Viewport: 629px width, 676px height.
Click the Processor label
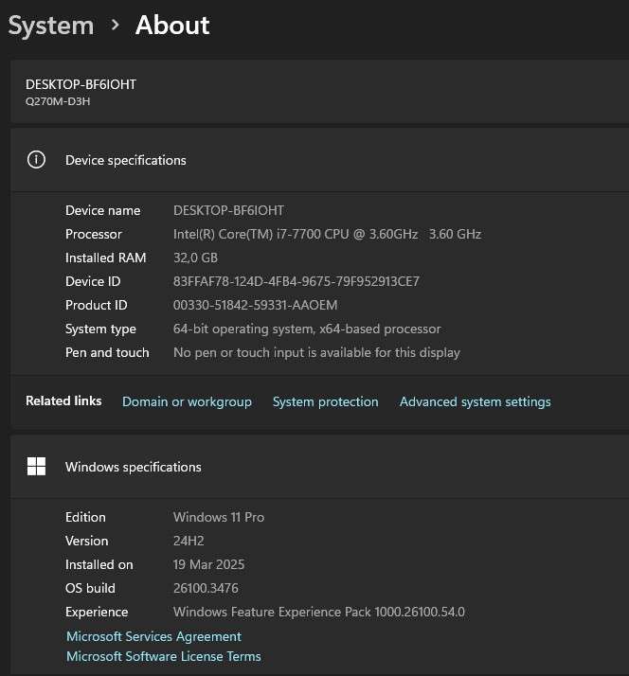point(94,234)
